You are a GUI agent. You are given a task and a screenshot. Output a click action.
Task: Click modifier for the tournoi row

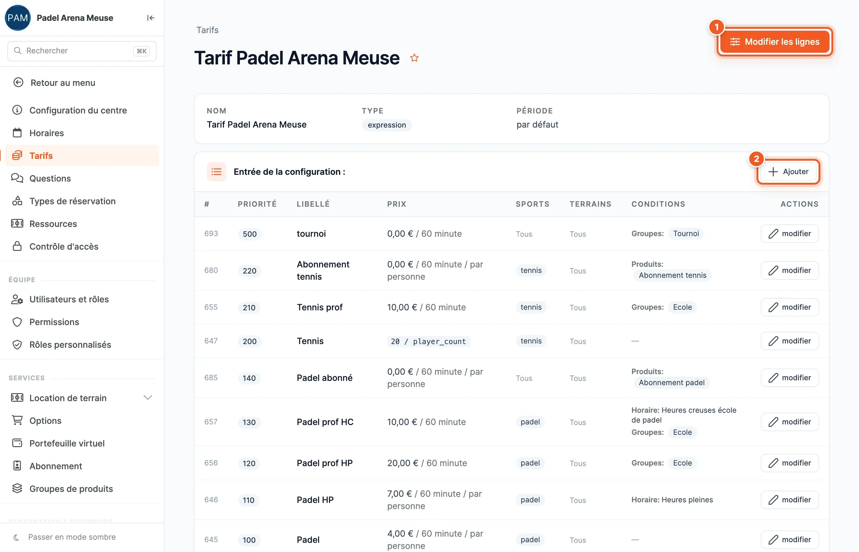(790, 234)
